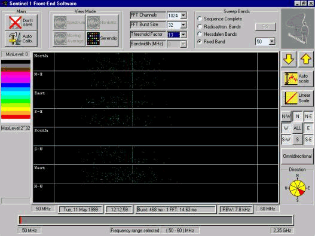Image resolution: width=315 pixels, height=236 pixels.
Task: Click the yellow up arrow button
Action: pos(306,59)
